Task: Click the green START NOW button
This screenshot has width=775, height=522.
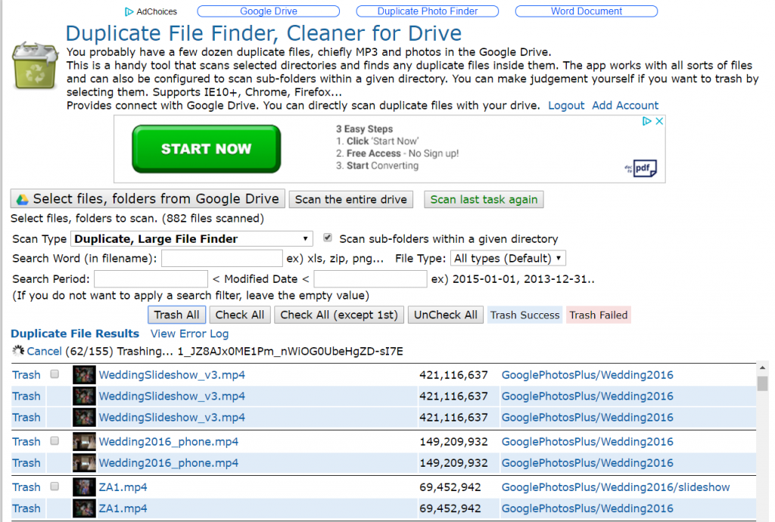Action: click(206, 148)
